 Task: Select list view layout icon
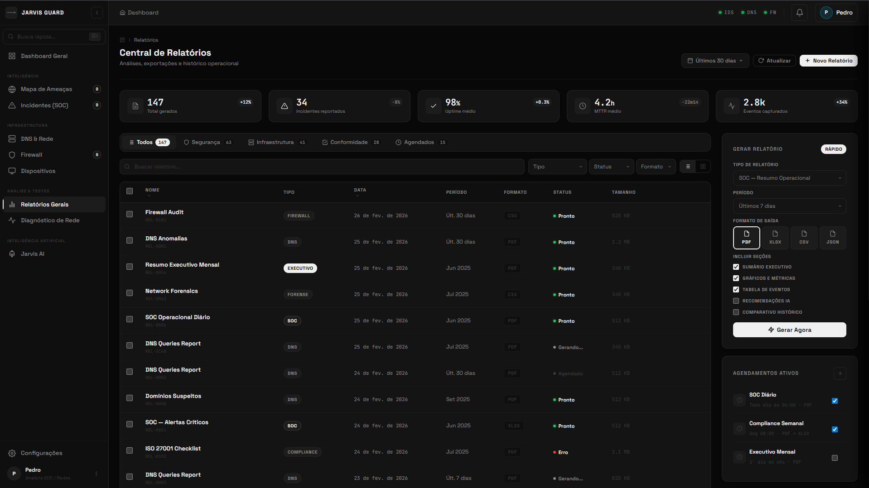(x=688, y=167)
